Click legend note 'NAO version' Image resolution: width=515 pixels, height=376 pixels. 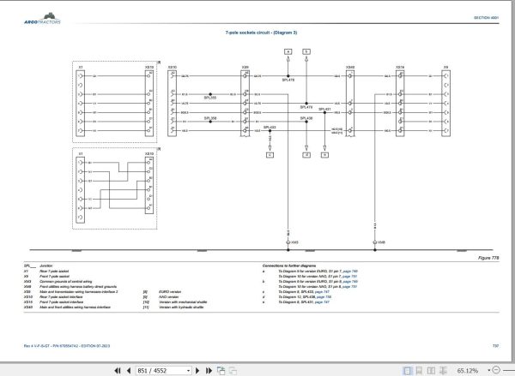(169, 297)
